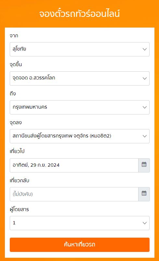Click the ค้นหาเที่ยวรถ search button

80,245
